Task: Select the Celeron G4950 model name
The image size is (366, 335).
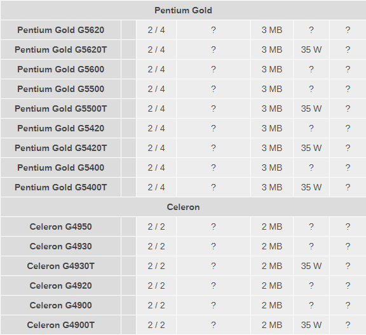Action: (x=61, y=227)
